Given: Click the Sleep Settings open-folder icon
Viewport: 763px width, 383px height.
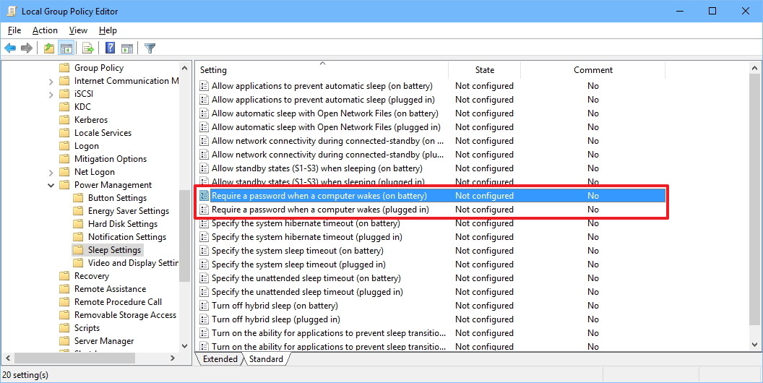Looking at the screenshot, I should pos(78,249).
